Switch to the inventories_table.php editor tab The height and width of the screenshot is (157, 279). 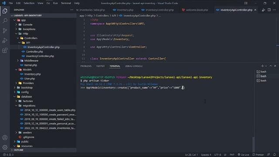91,10
